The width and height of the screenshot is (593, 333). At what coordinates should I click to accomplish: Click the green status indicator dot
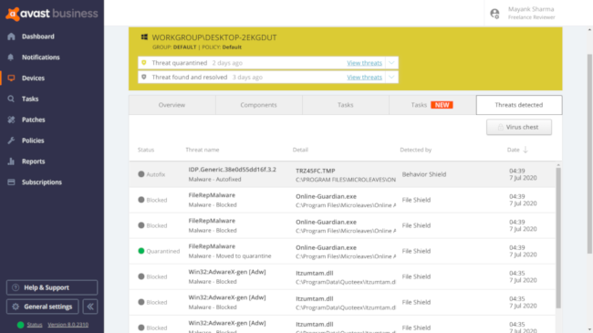click(x=20, y=325)
